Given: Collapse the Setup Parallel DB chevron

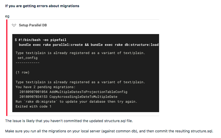Looking at the screenshot, I should coord(14,25).
